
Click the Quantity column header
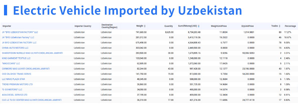pos(169,26)
